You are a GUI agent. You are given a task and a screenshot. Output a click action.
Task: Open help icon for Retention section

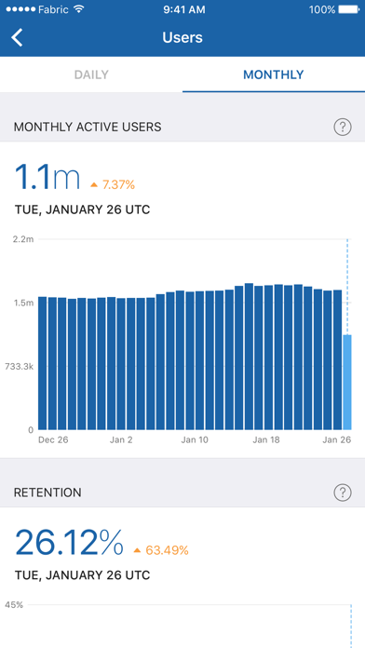[x=343, y=493]
